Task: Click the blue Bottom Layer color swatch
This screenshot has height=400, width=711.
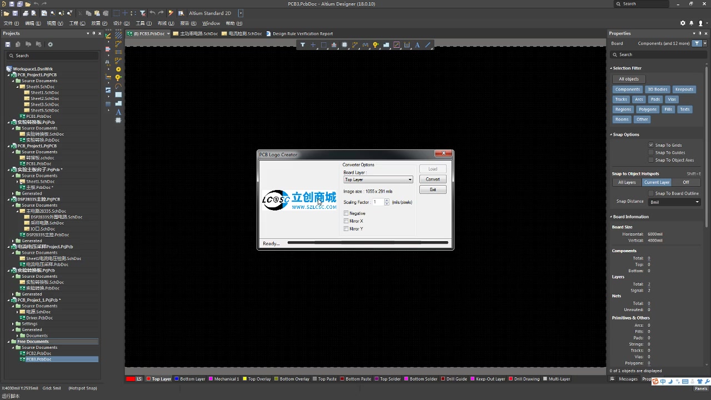Action: (177, 379)
